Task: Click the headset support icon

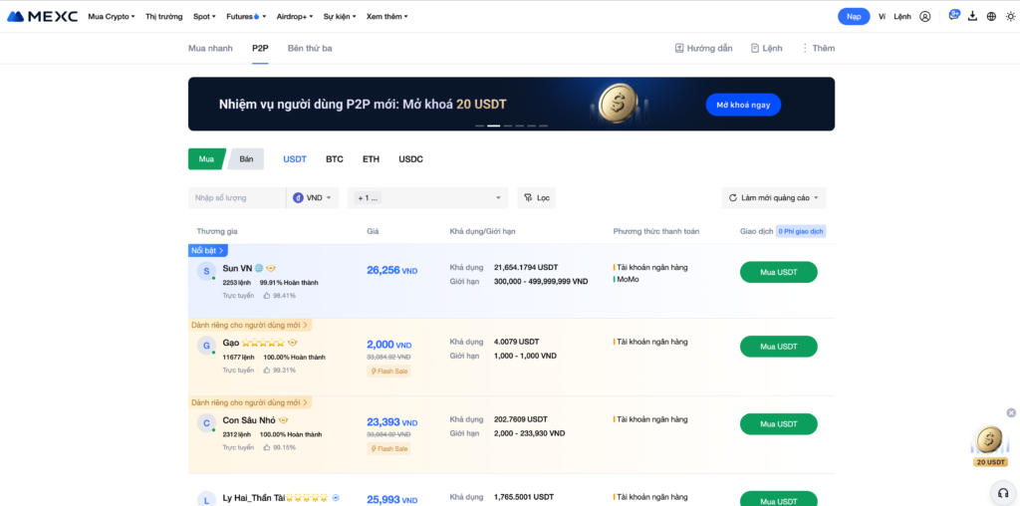Action: (1001, 492)
